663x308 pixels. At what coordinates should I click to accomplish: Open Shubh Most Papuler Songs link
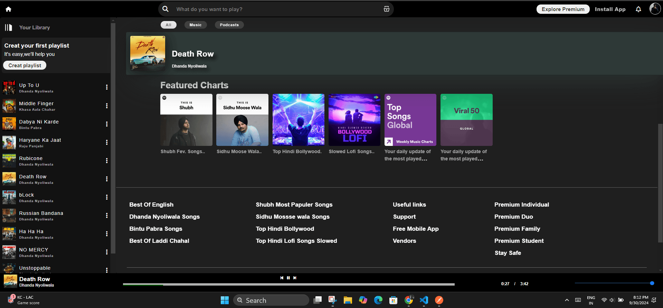point(294,205)
